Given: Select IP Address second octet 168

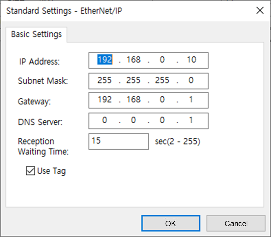Looking at the screenshot, I should (133, 60).
